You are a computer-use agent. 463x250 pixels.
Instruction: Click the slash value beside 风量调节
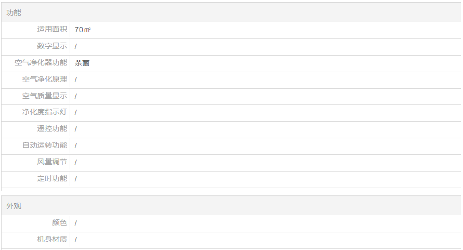click(x=76, y=163)
